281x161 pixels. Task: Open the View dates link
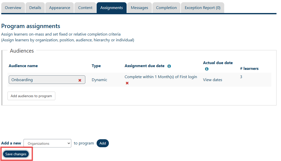pos(212,80)
